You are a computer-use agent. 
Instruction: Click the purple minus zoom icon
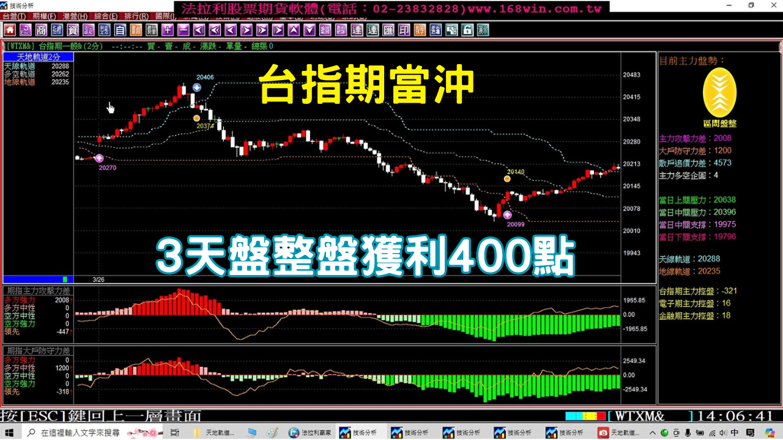click(x=184, y=30)
